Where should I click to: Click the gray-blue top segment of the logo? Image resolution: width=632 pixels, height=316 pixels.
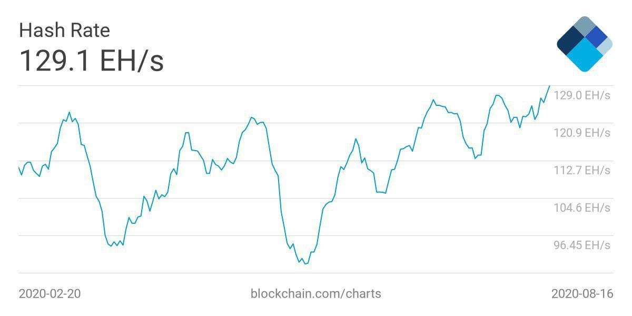coord(584,25)
